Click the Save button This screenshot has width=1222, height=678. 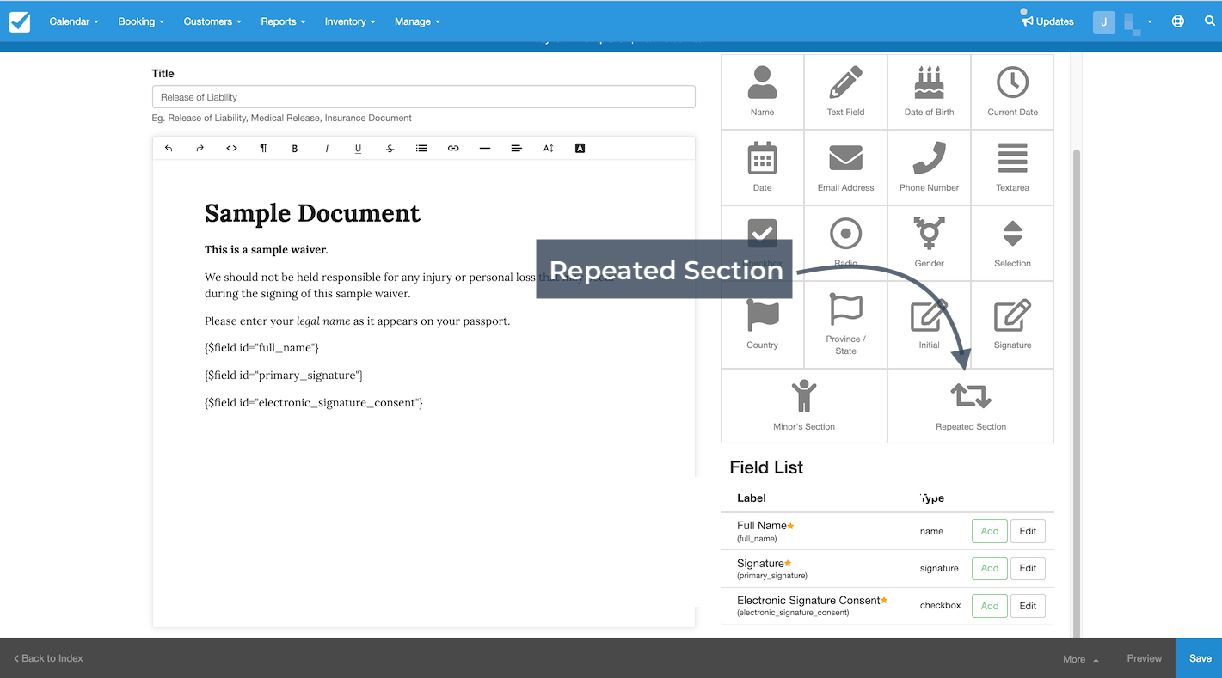(x=1200, y=658)
